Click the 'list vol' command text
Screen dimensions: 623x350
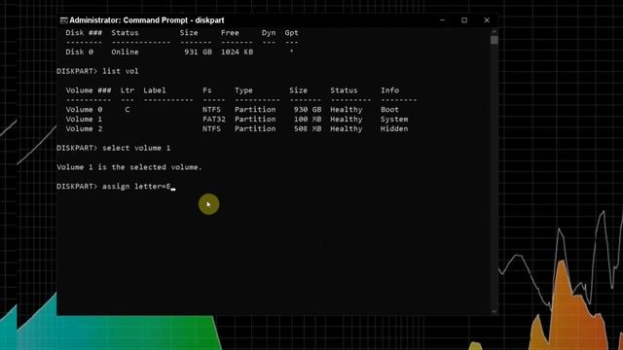pos(121,71)
